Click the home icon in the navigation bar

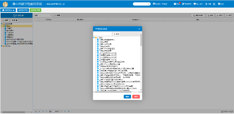(3, 10)
